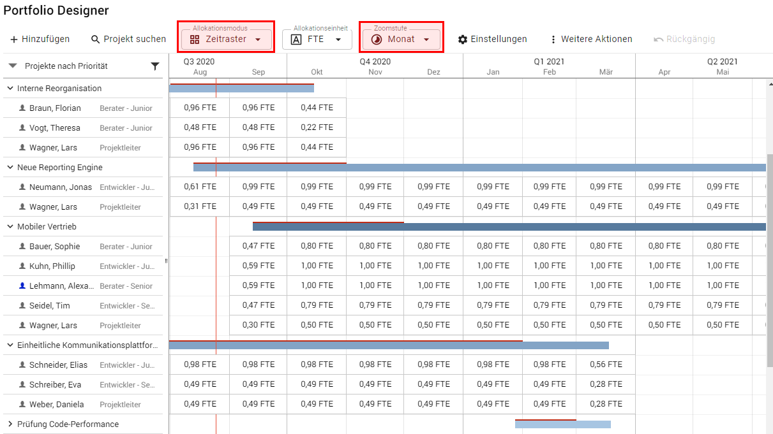Image resolution: width=773 pixels, height=434 pixels.
Task: Click the Q4 2020 Nov column header
Action: click(375, 72)
